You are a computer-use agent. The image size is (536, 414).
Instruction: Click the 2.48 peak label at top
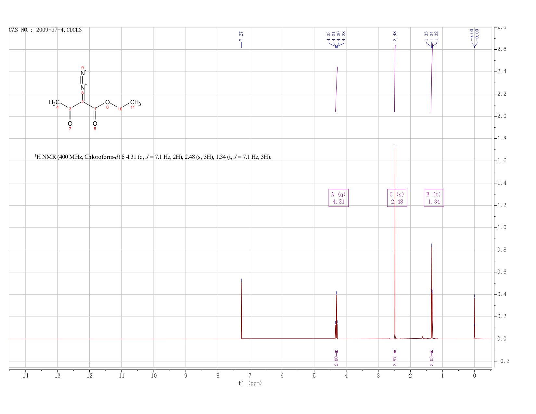[x=395, y=36]
